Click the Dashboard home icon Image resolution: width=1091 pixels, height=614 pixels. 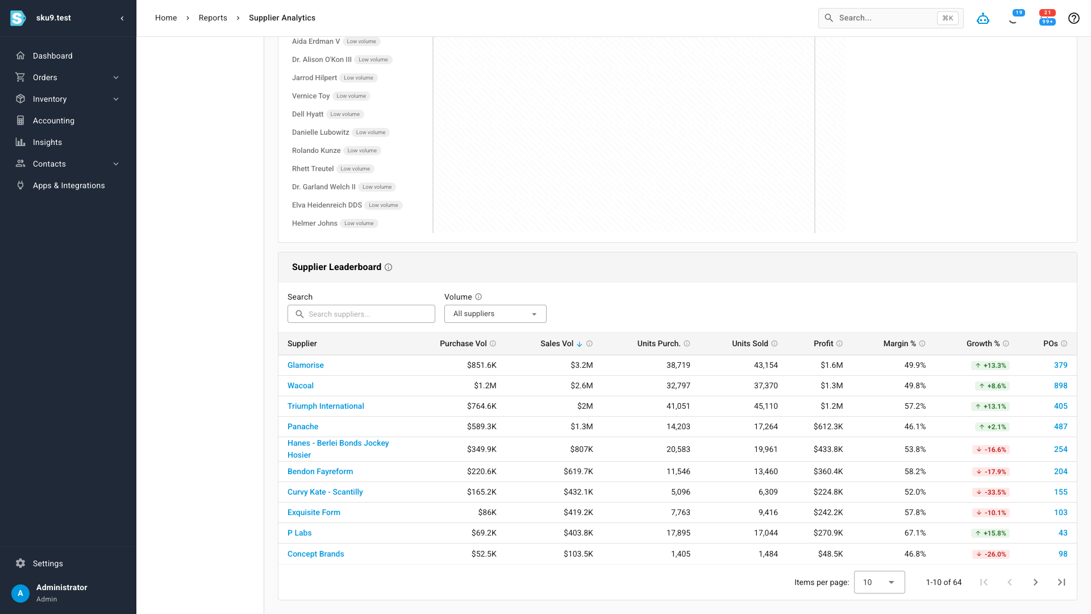tap(20, 56)
